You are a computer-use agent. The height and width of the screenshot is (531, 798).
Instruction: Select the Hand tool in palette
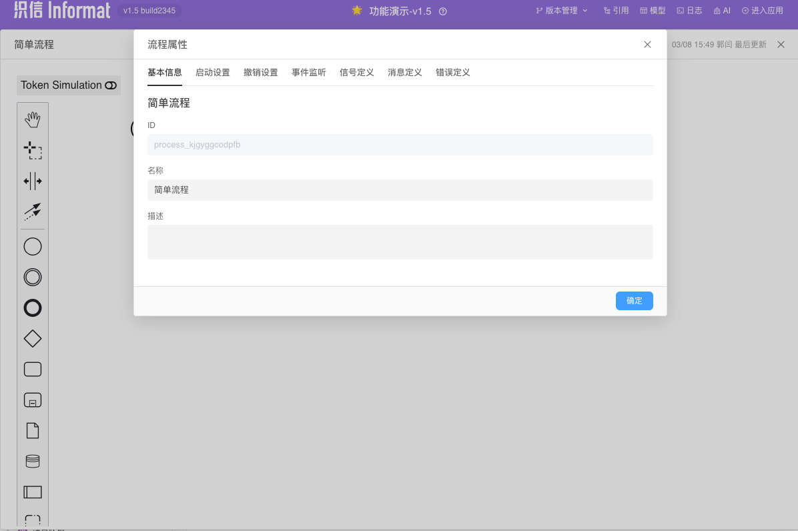point(33,119)
